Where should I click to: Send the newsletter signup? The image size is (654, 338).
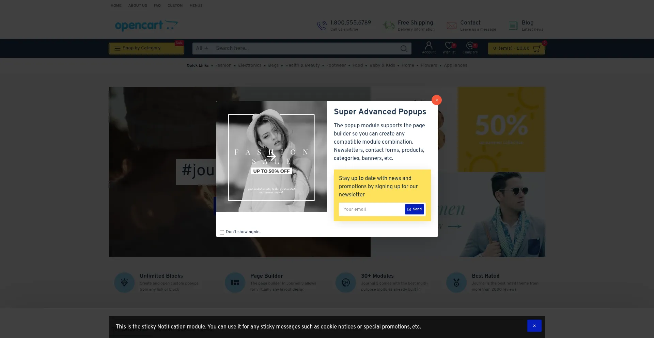tap(415, 209)
